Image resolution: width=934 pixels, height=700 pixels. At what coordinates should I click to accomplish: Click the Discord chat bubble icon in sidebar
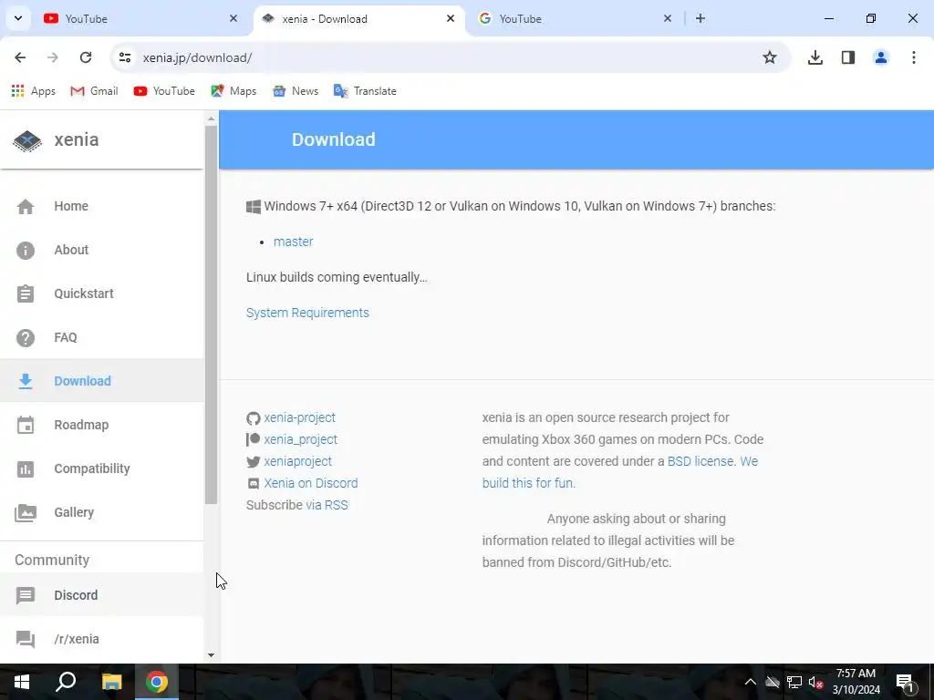pyautogui.click(x=25, y=595)
